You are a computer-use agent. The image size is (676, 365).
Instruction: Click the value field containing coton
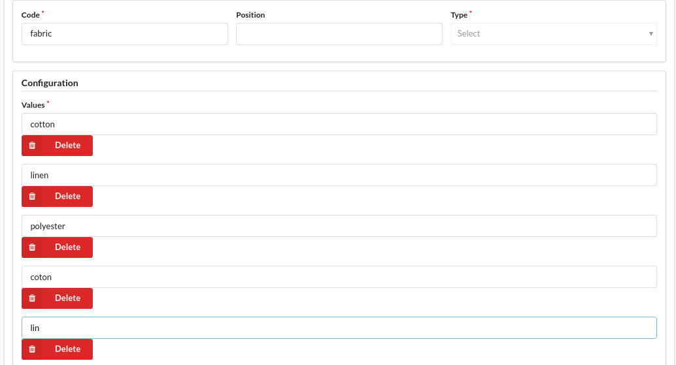pyautogui.click(x=339, y=277)
